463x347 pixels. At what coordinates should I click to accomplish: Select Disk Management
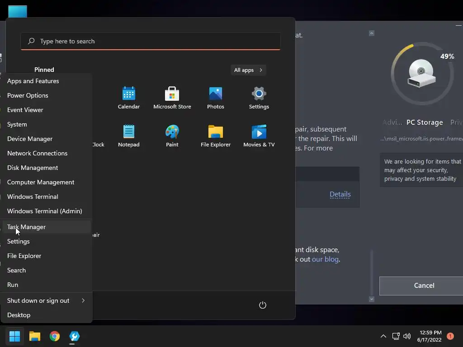[47, 168]
